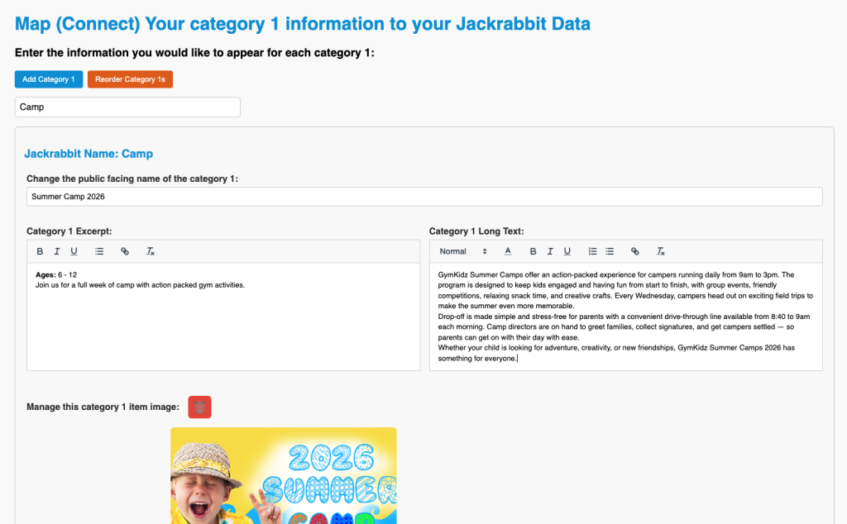Clear formatting in Excerpt editor

(151, 251)
